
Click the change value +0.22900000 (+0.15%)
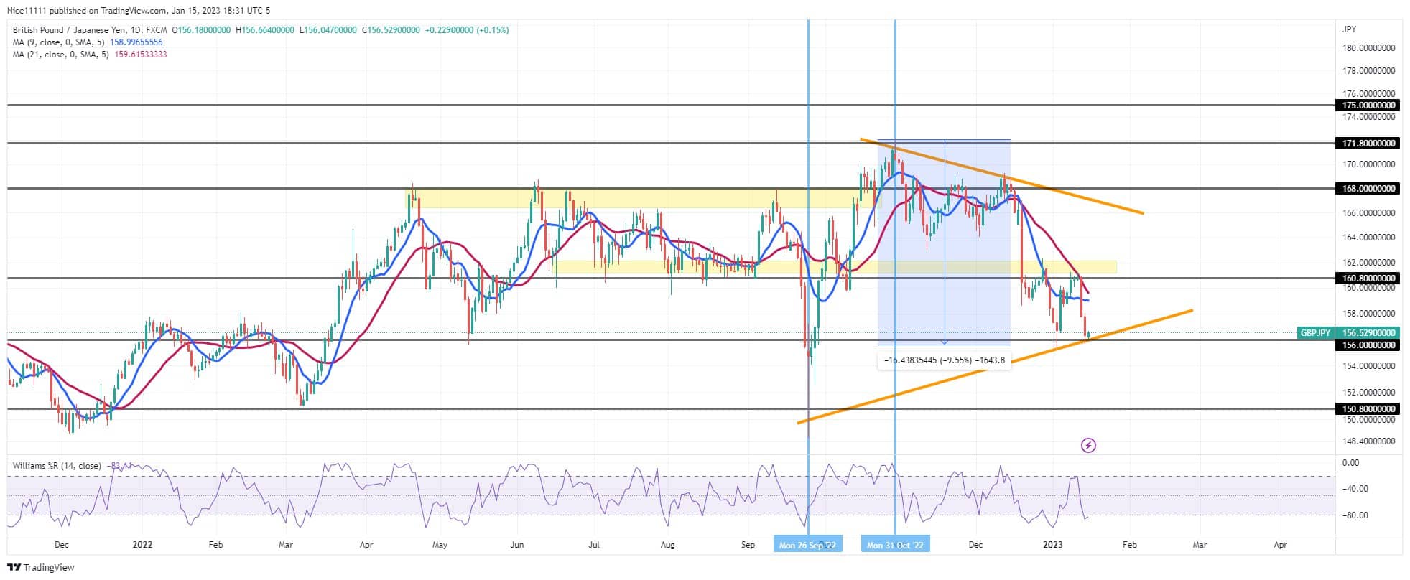[467, 30]
